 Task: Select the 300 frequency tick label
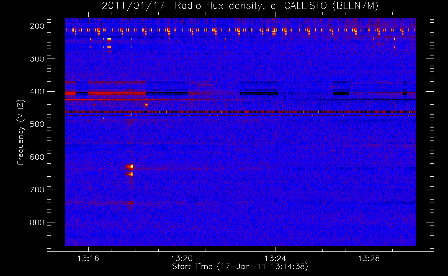tap(37, 59)
